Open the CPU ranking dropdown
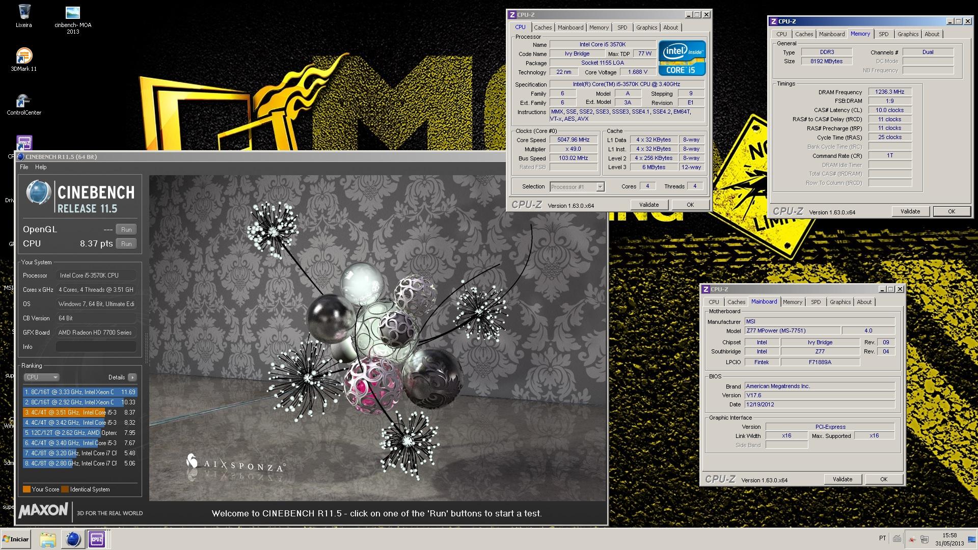The width and height of the screenshot is (978, 550). pos(41,377)
